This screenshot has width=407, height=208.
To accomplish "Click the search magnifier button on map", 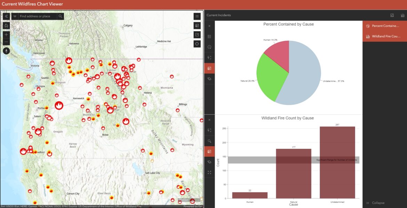I will point(61,16).
